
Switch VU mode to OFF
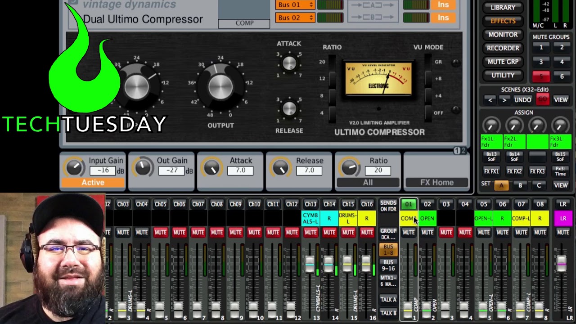427,112
